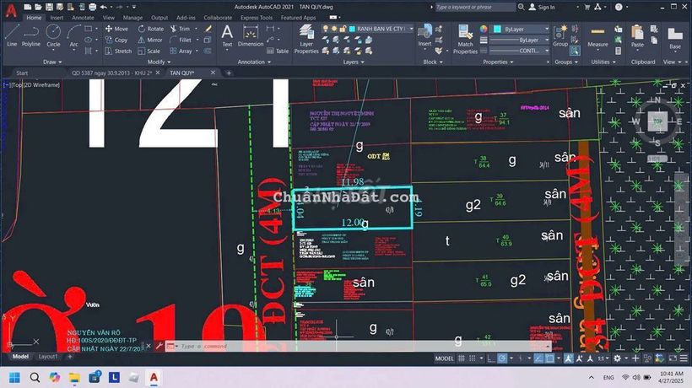Open the Layer Properties manager

coord(306,39)
